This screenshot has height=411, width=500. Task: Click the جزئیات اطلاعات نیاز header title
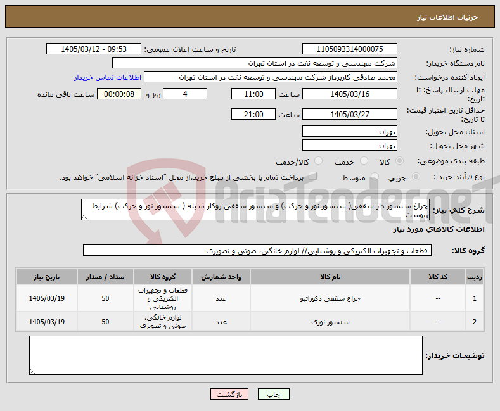[x=447, y=17]
